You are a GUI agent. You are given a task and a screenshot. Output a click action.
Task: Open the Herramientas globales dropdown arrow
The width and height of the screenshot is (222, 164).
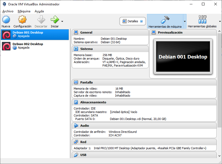(x=220, y=21)
